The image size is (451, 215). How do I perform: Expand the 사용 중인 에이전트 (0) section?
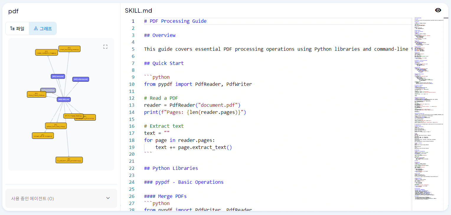(x=61, y=198)
